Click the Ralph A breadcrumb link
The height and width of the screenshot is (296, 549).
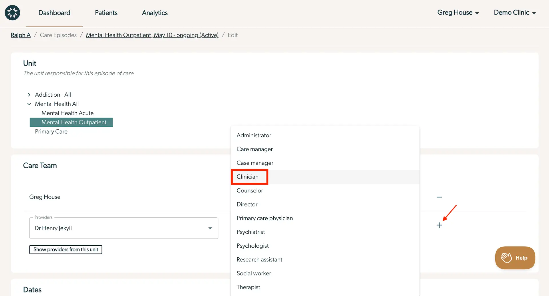20,35
